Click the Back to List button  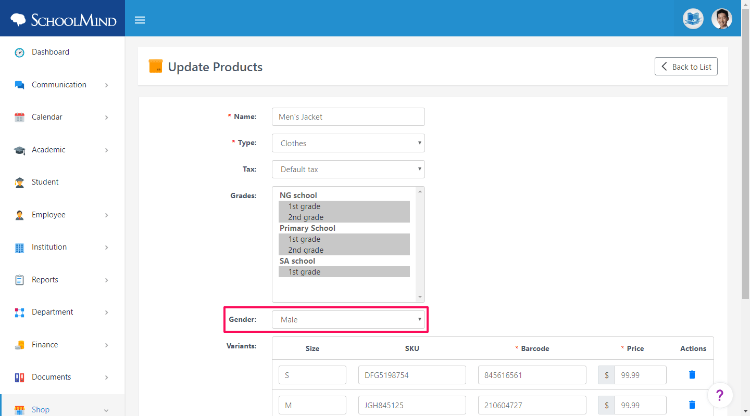coord(686,67)
